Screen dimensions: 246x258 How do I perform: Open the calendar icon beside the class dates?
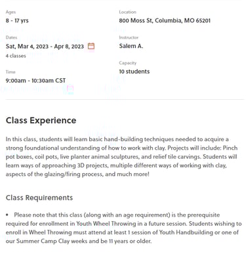(91, 46)
